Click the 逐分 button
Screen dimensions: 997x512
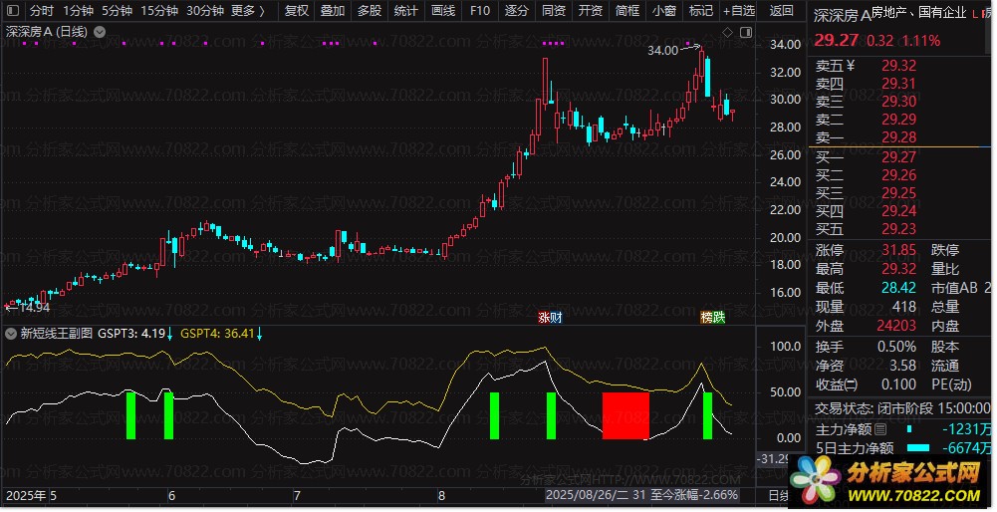click(x=516, y=10)
